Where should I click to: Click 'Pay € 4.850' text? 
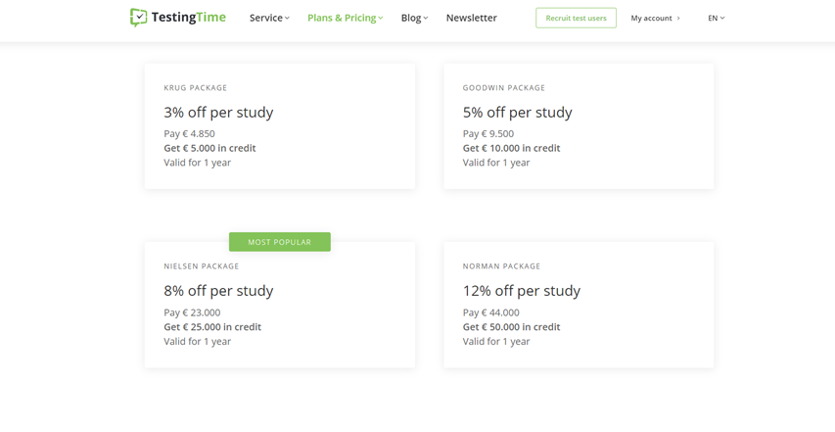pos(190,133)
